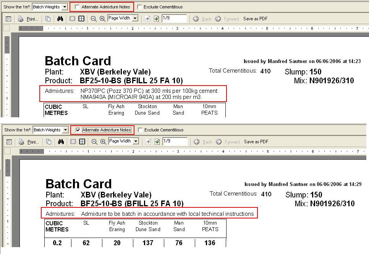Click the top horizontal ruler bar
This screenshot has height=254, width=369.
click(191, 28)
